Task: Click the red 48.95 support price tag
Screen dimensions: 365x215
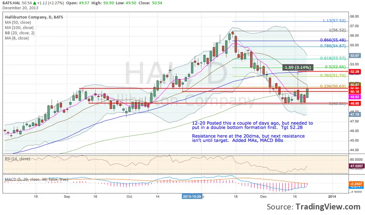Action: (x=354, y=104)
